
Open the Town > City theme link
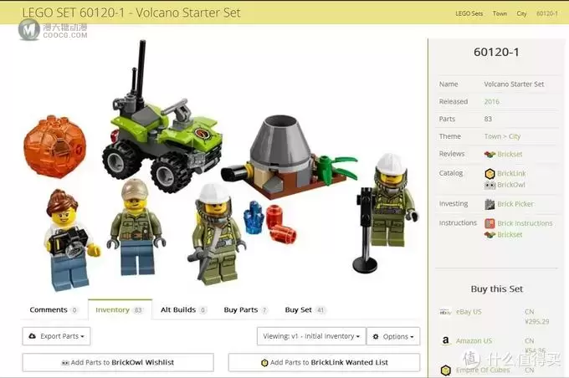pyautogui.click(x=502, y=137)
